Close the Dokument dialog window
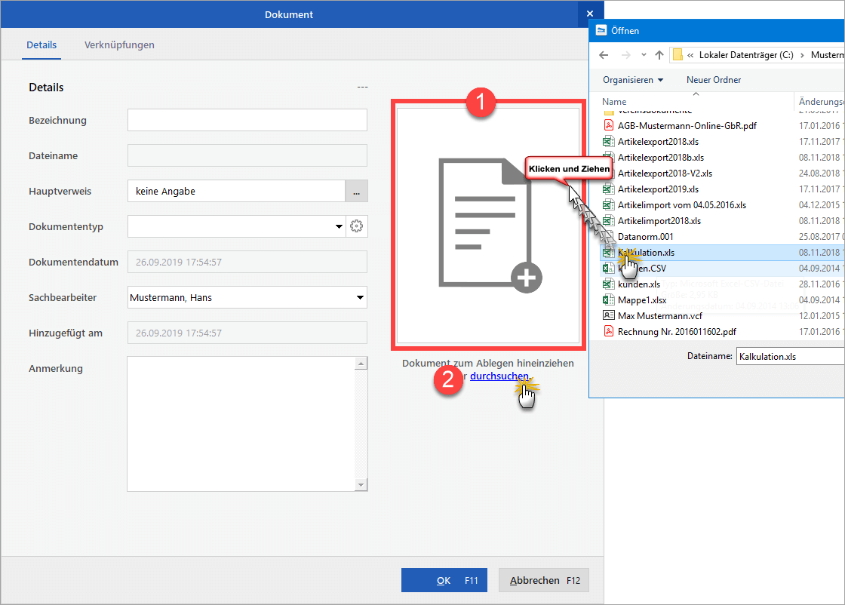This screenshot has height=605, width=845. [590, 14]
